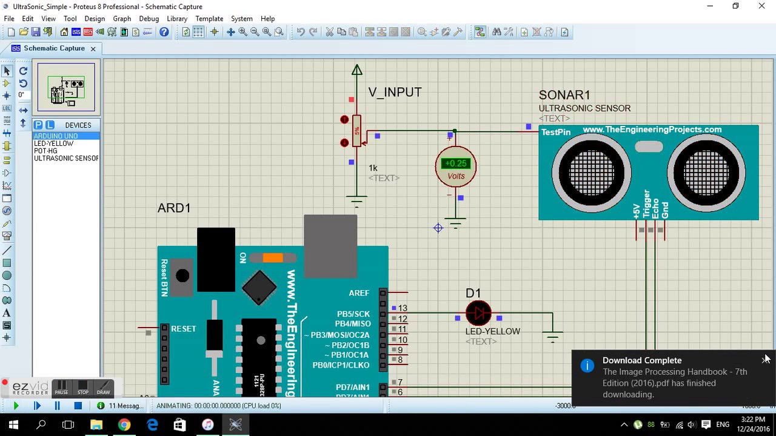776x436 pixels.
Task: Select the Graph Mode tool
Action: (x=7, y=186)
